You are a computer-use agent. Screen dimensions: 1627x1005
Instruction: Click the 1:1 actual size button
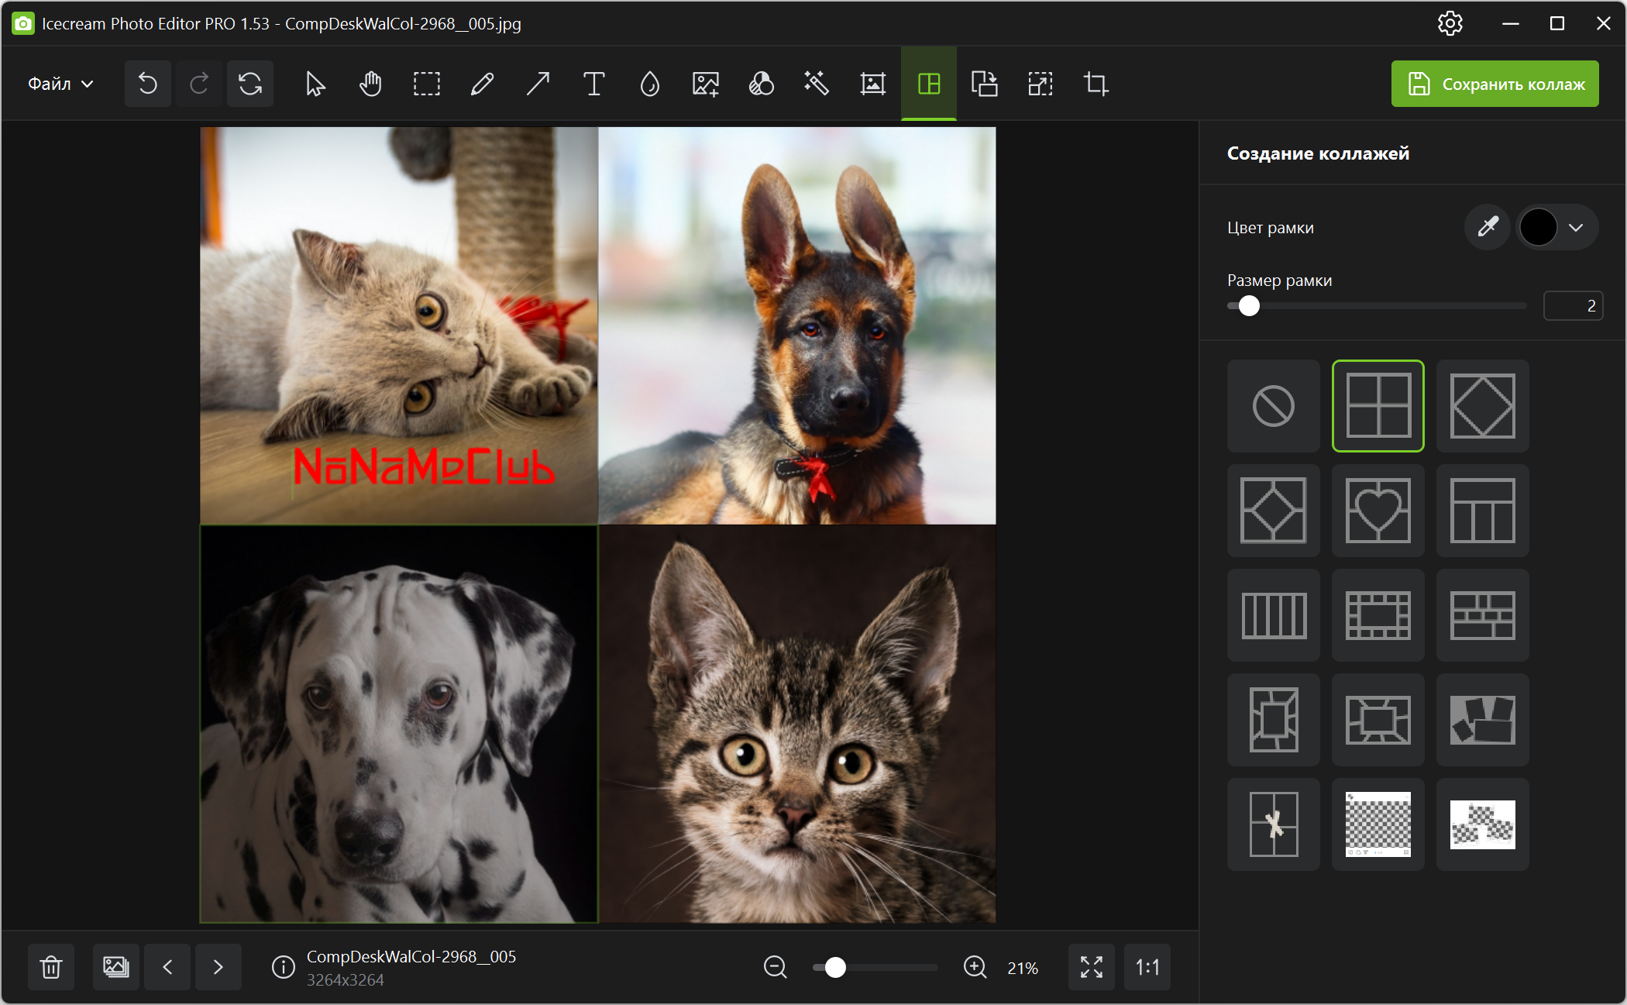tap(1147, 967)
